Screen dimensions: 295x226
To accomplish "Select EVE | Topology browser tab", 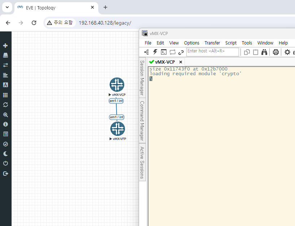I will pyautogui.click(x=56, y=8).
